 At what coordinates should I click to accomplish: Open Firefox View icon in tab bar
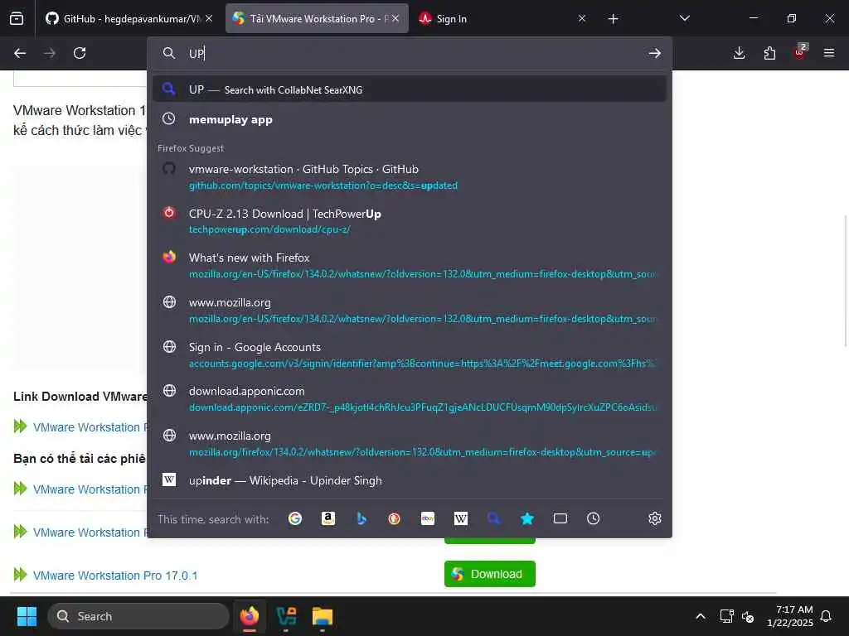pyautogui.click(x=17, y=18)
